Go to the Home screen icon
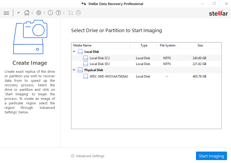This screenshot has width=231, height=163. pos(27,13)
